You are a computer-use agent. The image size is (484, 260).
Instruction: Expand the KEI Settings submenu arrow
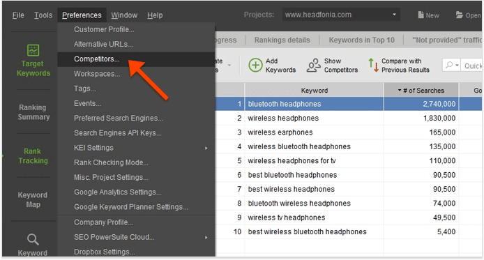tap(206, 148)
